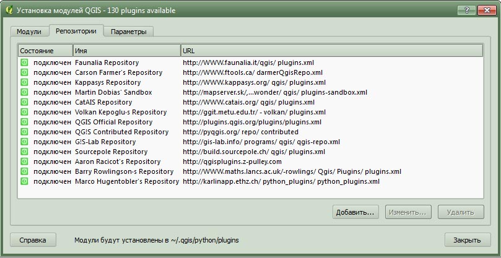Select the Martin Dobias' Sandbox name
Image resolution: width=501 pixels, height=258 pixels.
tap(113, 92)
